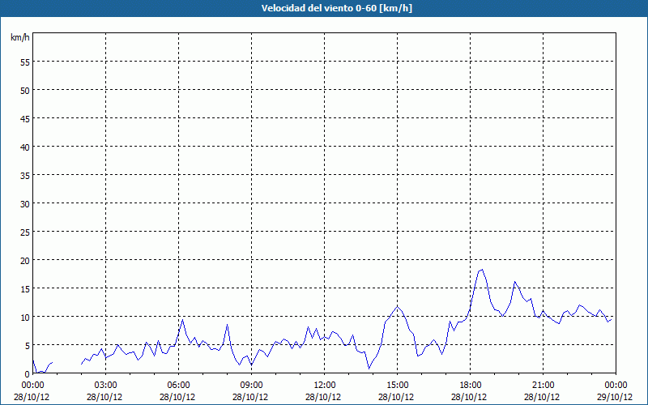This screenshot has width=648, height=405.
Task: Click the 28/10/12 date under 12:00
Action: (323, 397)
